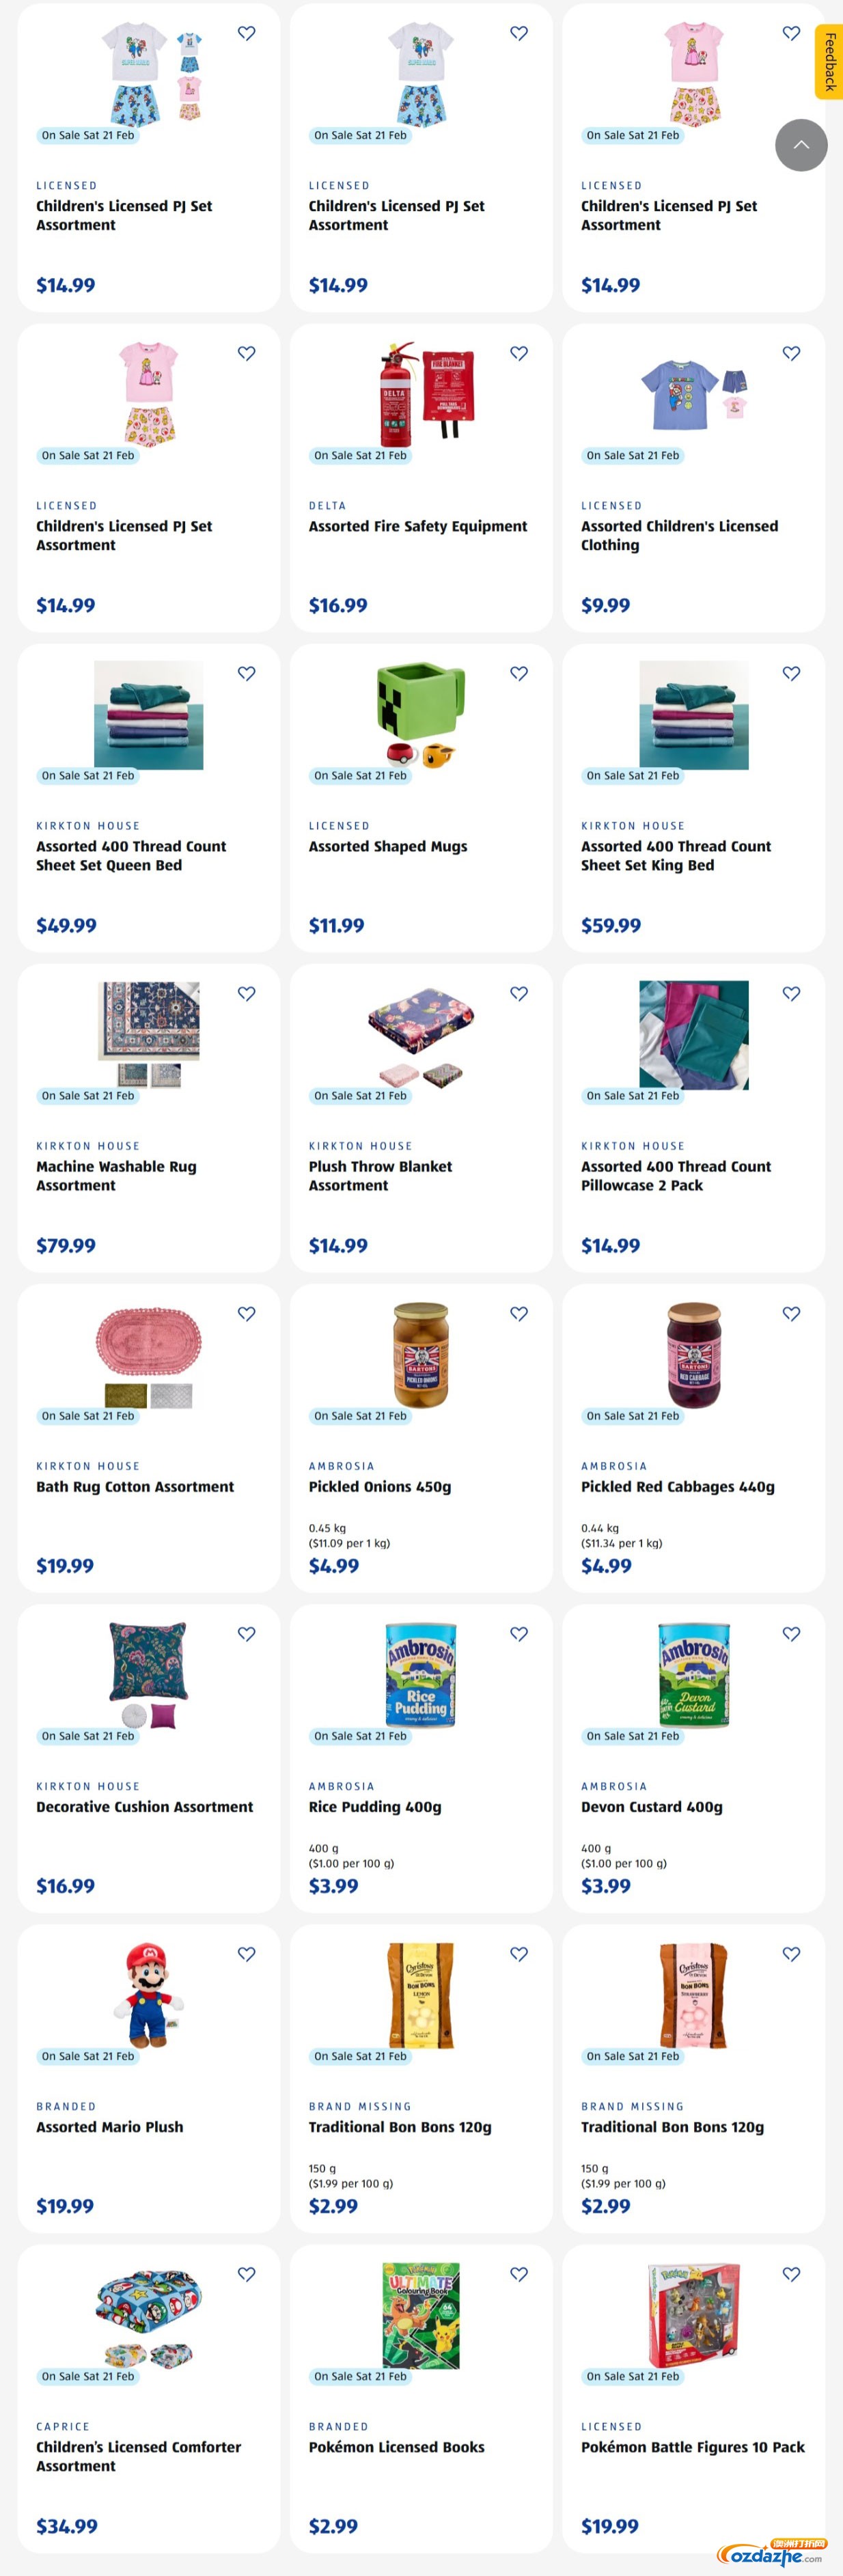
Task: Favorite the Rice Pudding 400g product
Action: point(519,1633)
